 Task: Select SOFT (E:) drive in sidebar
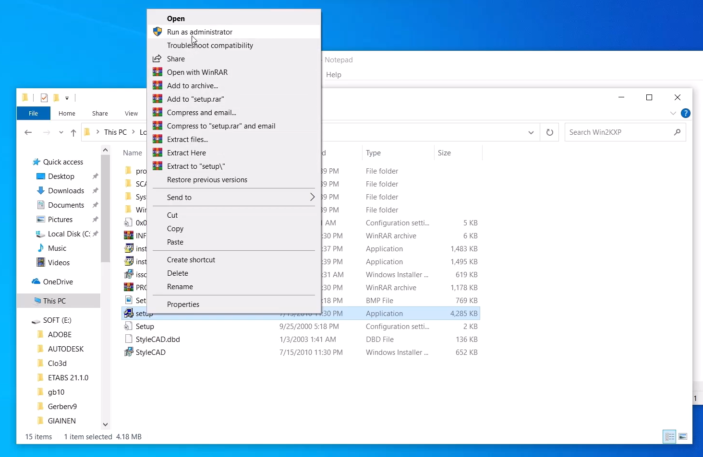pos(57,320)
